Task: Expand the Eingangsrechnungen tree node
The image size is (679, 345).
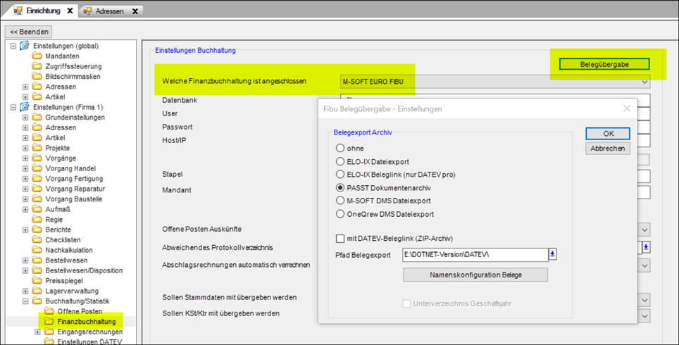Action: pyautogui.click(x=38, y=332)
